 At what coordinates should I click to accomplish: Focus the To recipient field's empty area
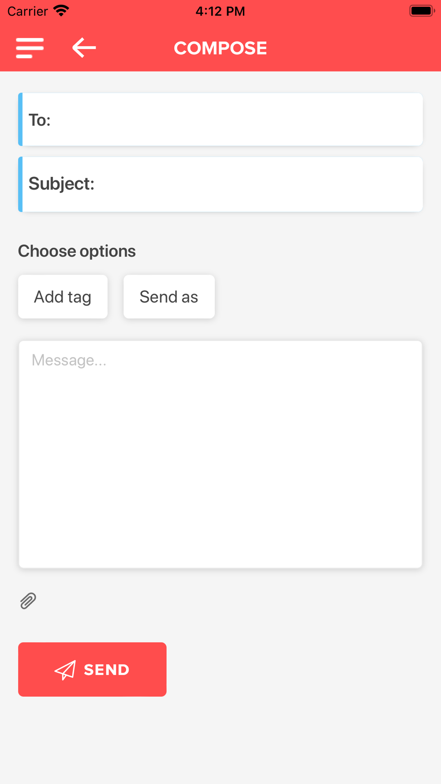click(236, 119)
